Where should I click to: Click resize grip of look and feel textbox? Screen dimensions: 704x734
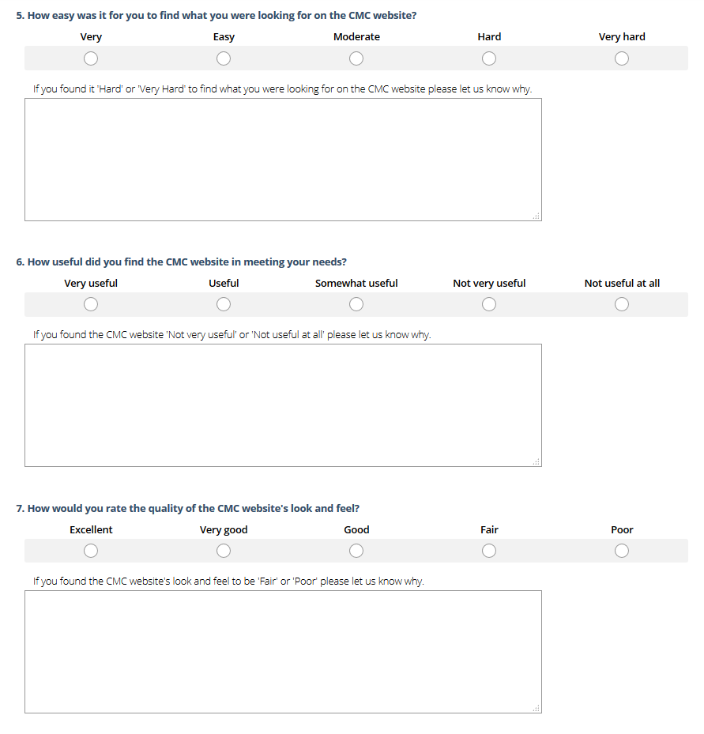pyautogui.click(x=537, y=709)
